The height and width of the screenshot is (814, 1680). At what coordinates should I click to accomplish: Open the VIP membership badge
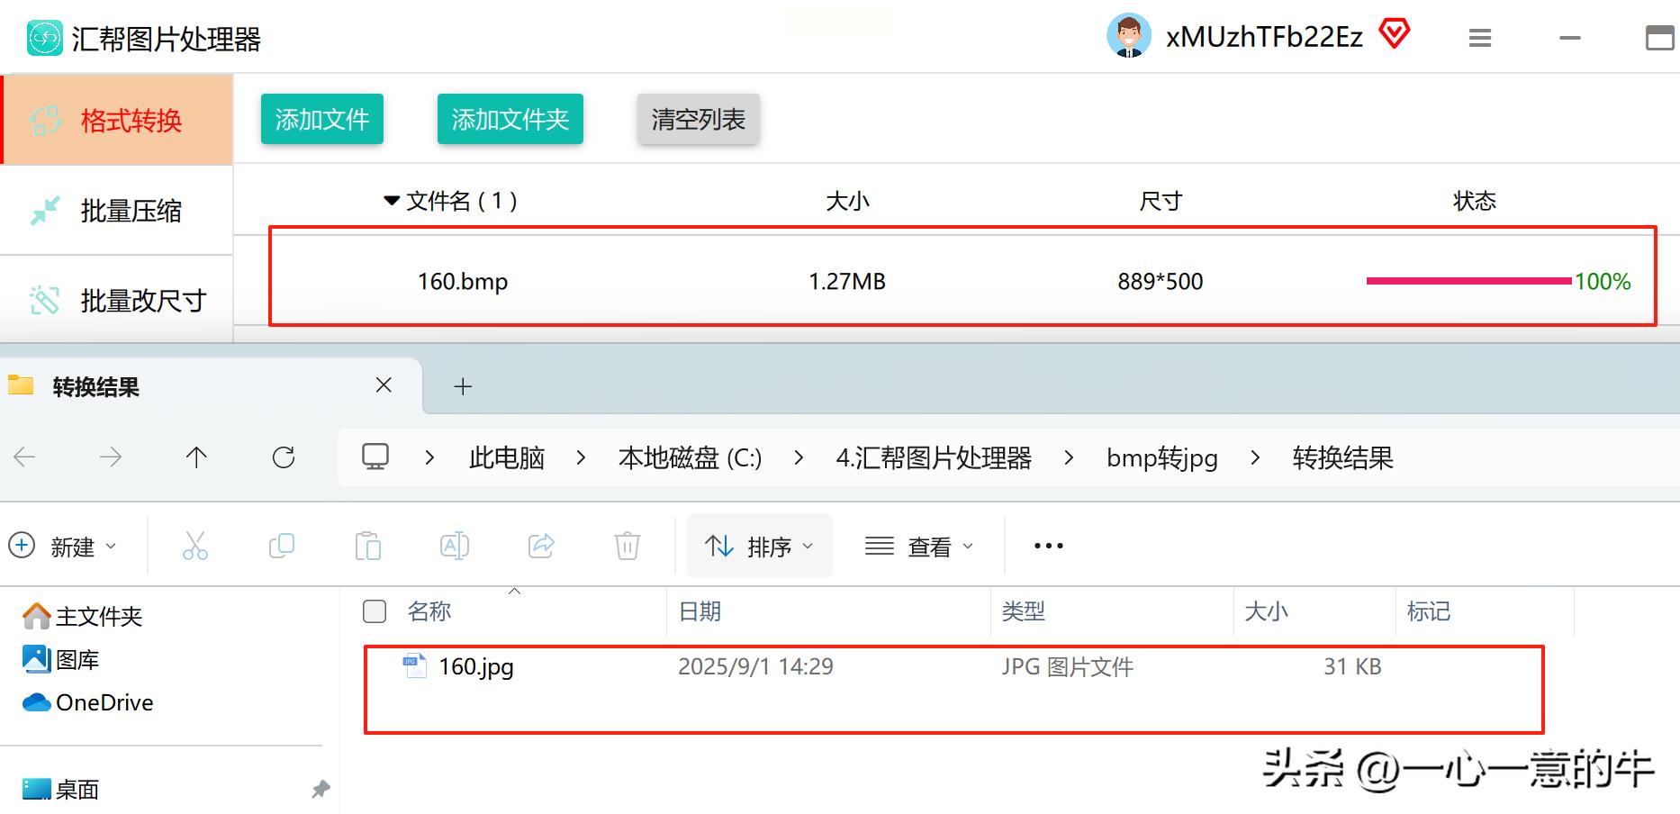point(1396,34)
